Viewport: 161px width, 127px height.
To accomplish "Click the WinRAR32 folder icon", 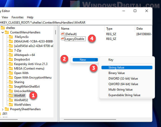I will [11, 100].
